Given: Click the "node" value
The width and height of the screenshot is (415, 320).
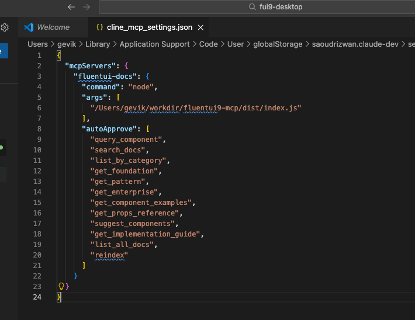Looking at the screenshot, I should coord(141,87).
